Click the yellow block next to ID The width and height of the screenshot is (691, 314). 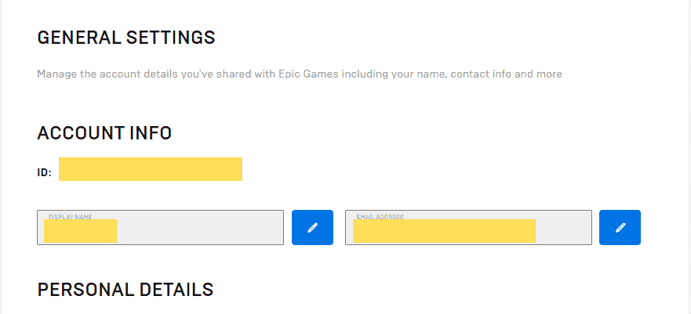pos(151,169)
